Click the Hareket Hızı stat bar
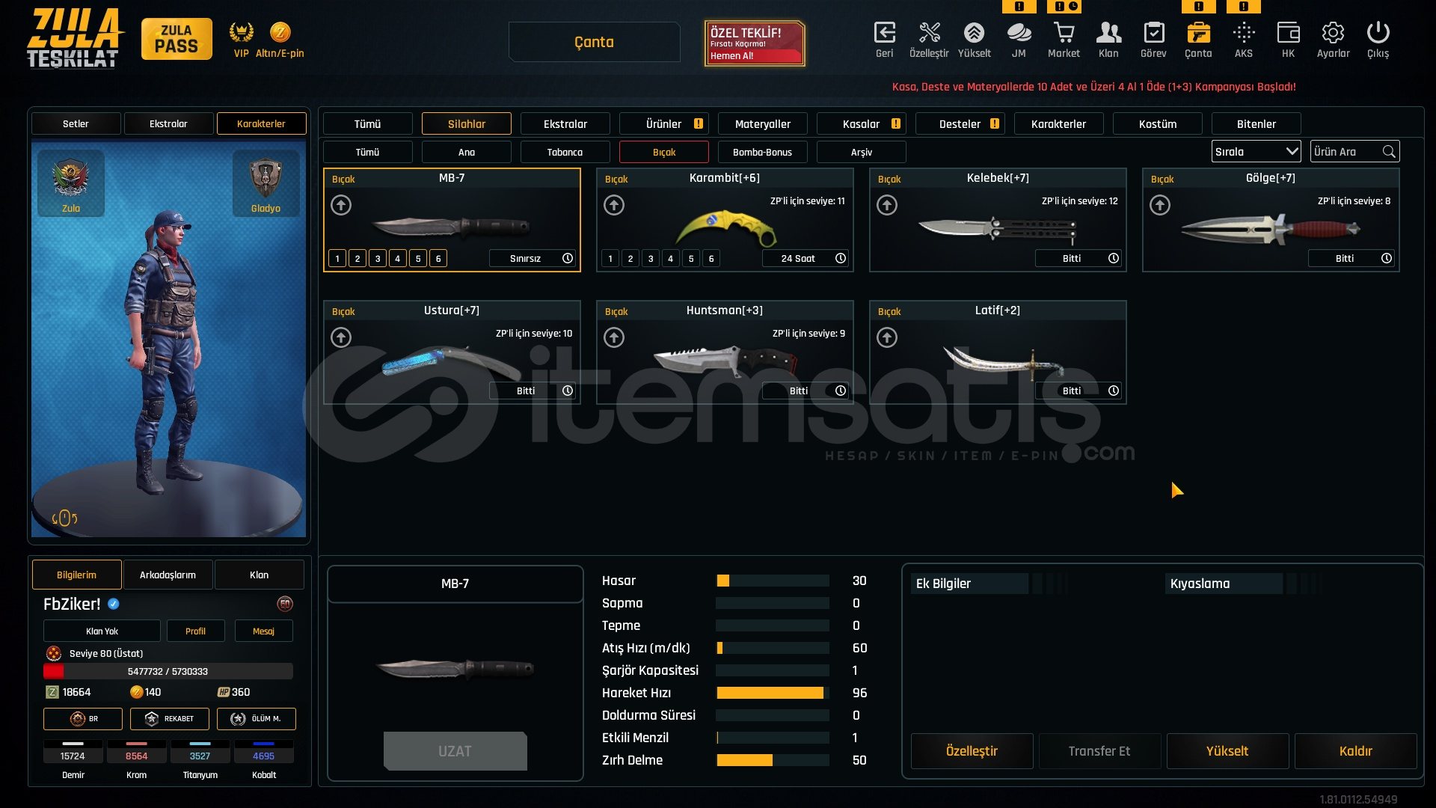 (772, 694)
